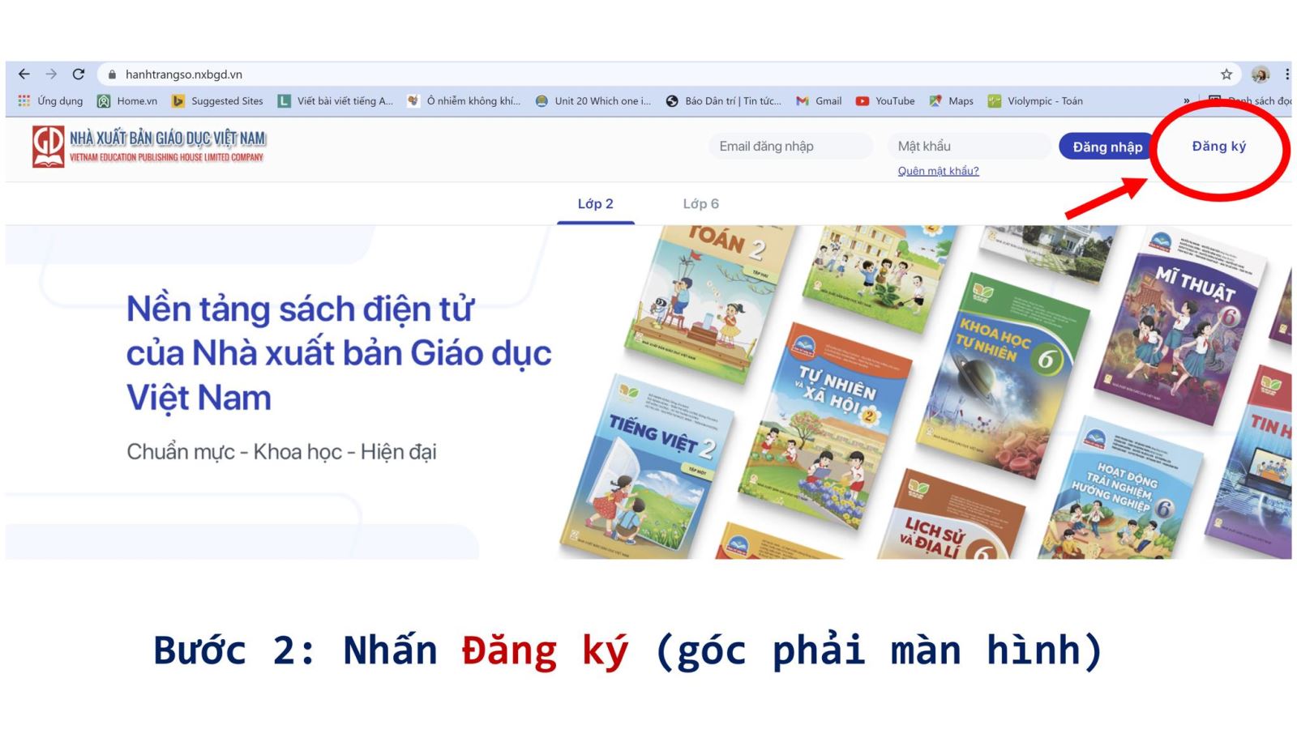Open the Chrome three-dot menu
Viewport: 1297px width, 729px height.
[x=1286, y=75]
